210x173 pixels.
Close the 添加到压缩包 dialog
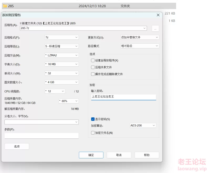pos(158,15)
